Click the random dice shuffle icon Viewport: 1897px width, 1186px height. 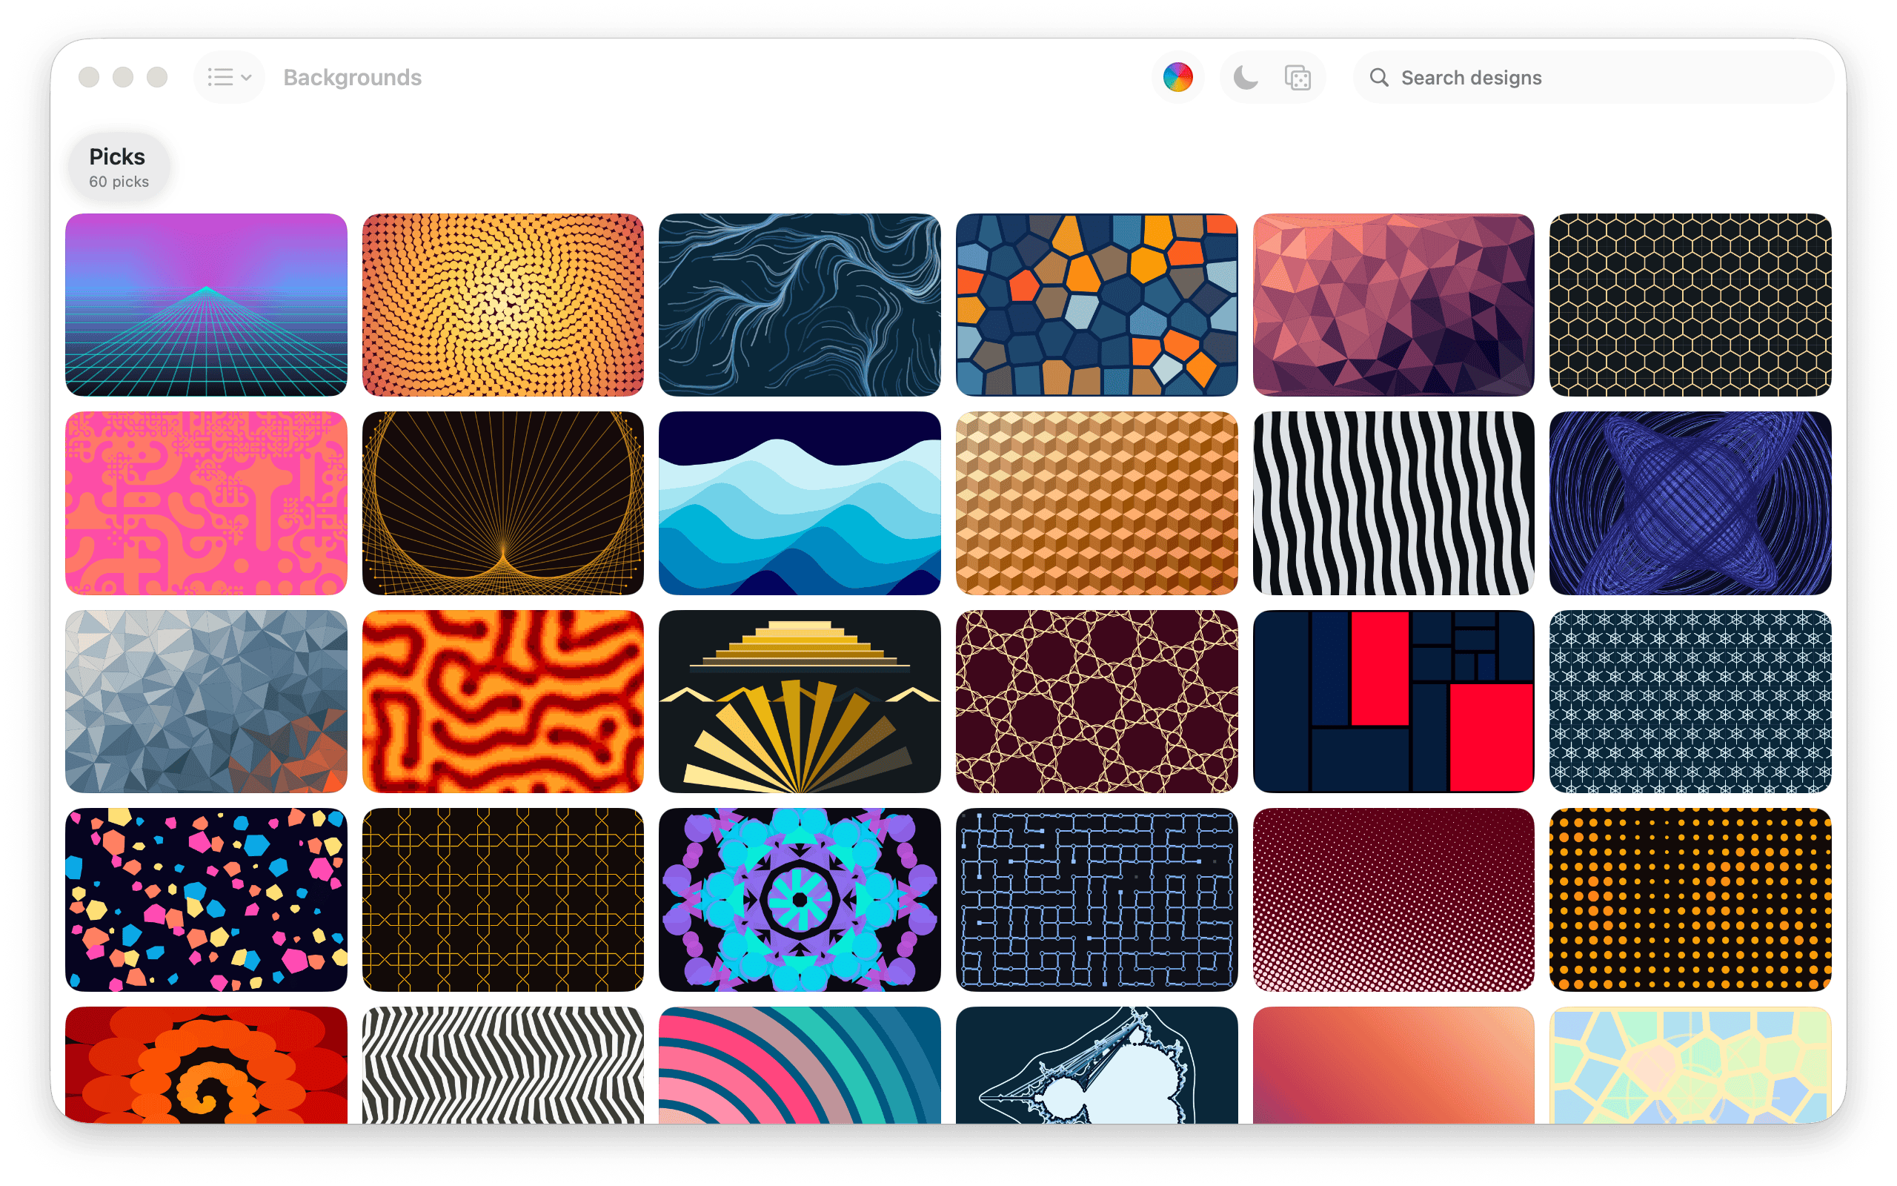tap(1298, 77)
